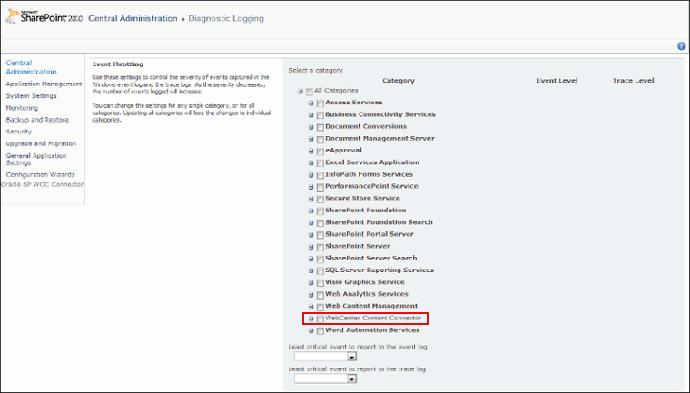690x393 pixels.
Task: Expand Visio Graphics Service category
Action: point(310,282)
